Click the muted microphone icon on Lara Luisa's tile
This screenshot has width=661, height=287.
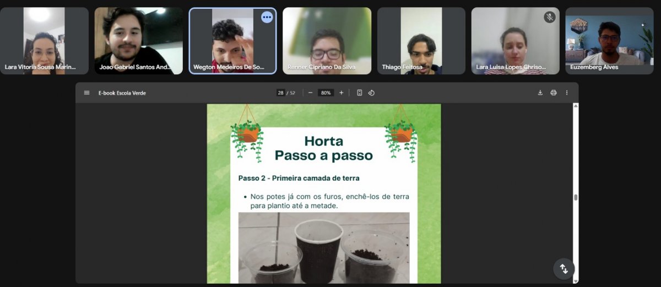pyautogui.click(x=550, y=17)
